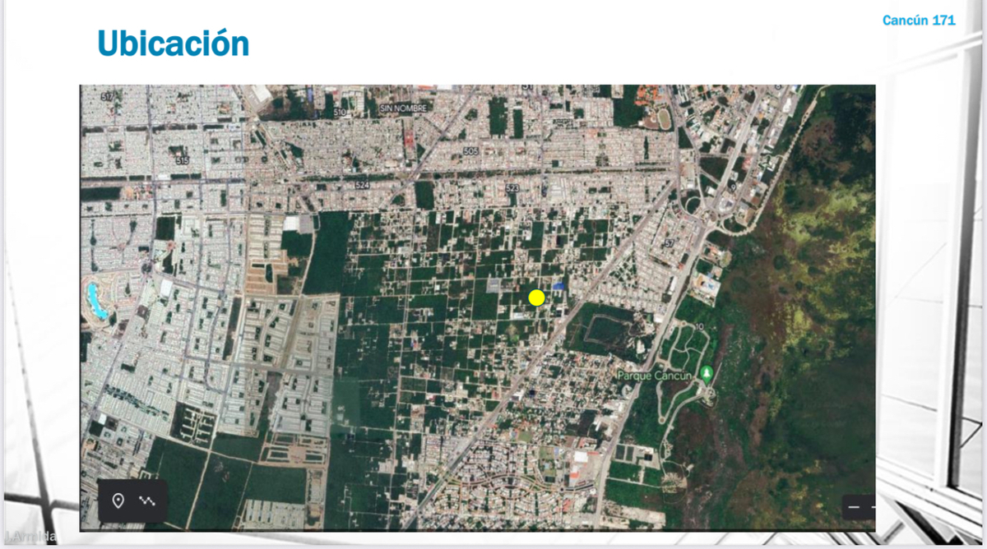Zoom out with the minus button

(x=854, y=507)
